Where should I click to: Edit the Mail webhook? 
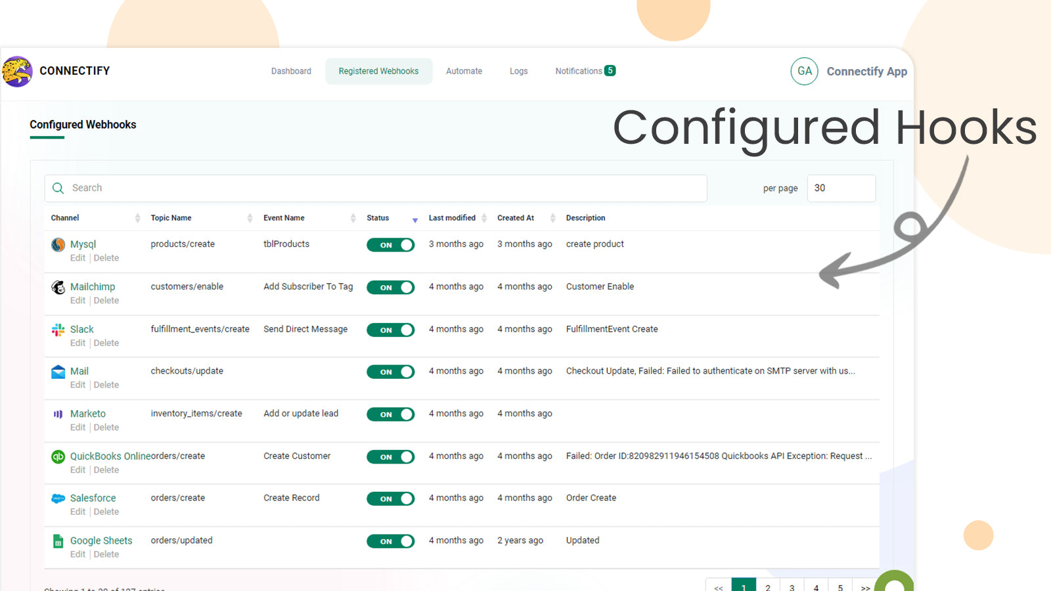[x=78, y=385]
